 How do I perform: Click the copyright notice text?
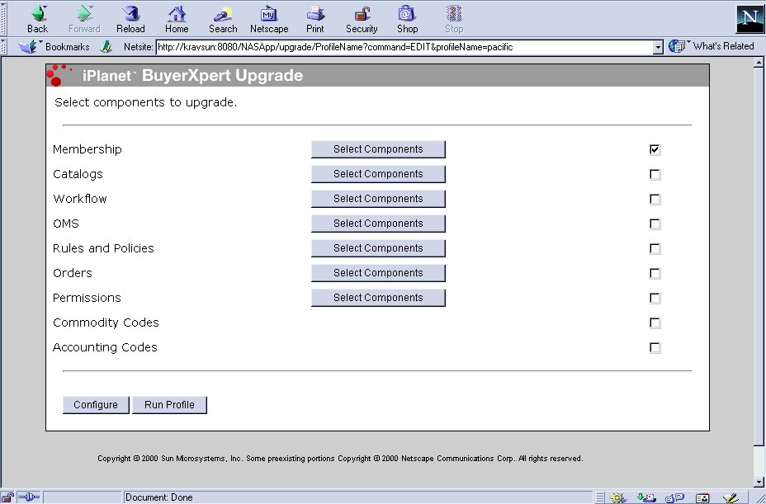[x=340, y=459]
